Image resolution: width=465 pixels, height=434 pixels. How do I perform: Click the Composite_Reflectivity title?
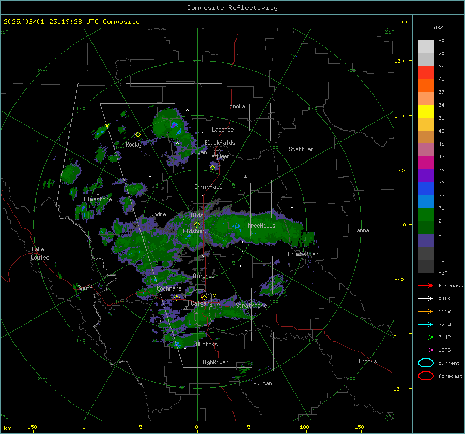233,8
